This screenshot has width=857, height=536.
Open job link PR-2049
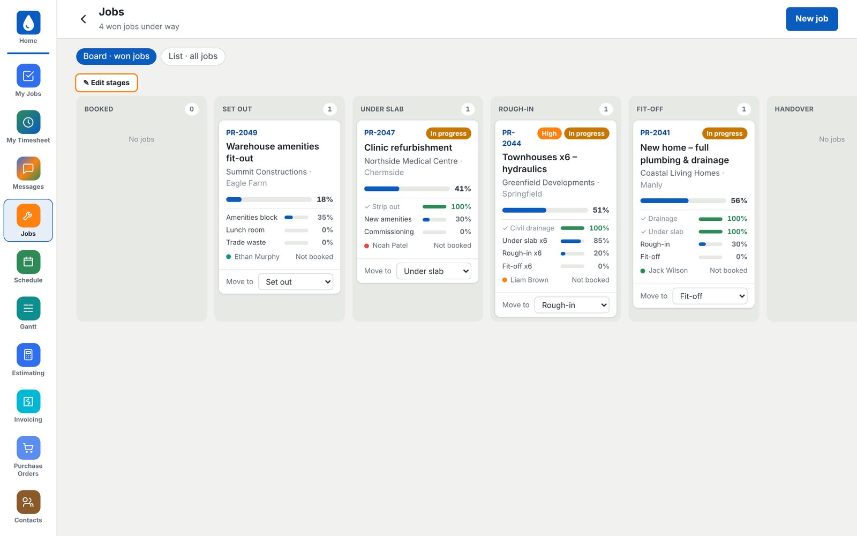(242, 132)
